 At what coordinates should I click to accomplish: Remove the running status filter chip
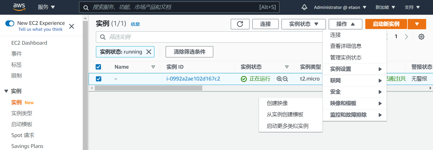point(149,52)
